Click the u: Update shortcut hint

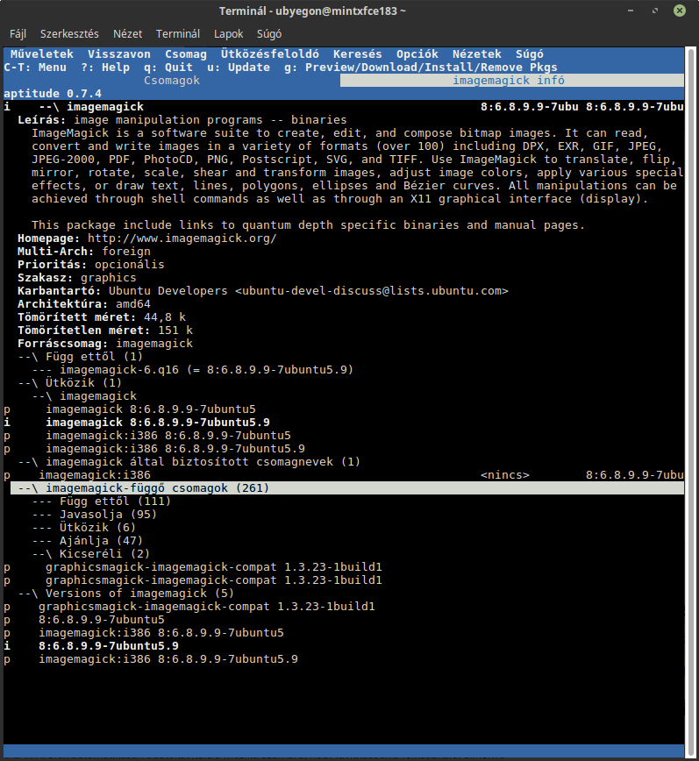[x=239, y=67]
